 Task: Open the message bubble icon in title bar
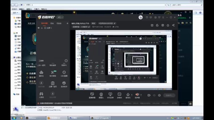[x=151, y=17]
